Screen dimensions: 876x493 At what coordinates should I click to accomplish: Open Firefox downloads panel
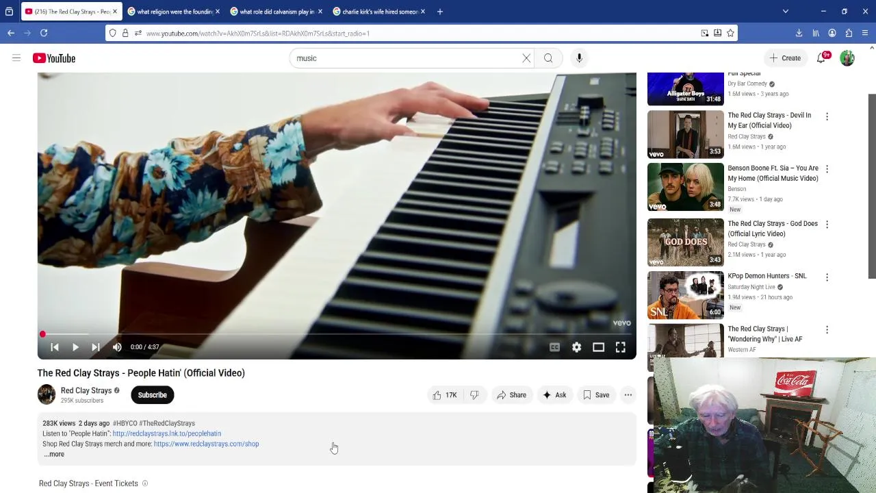tap(799, 33)
